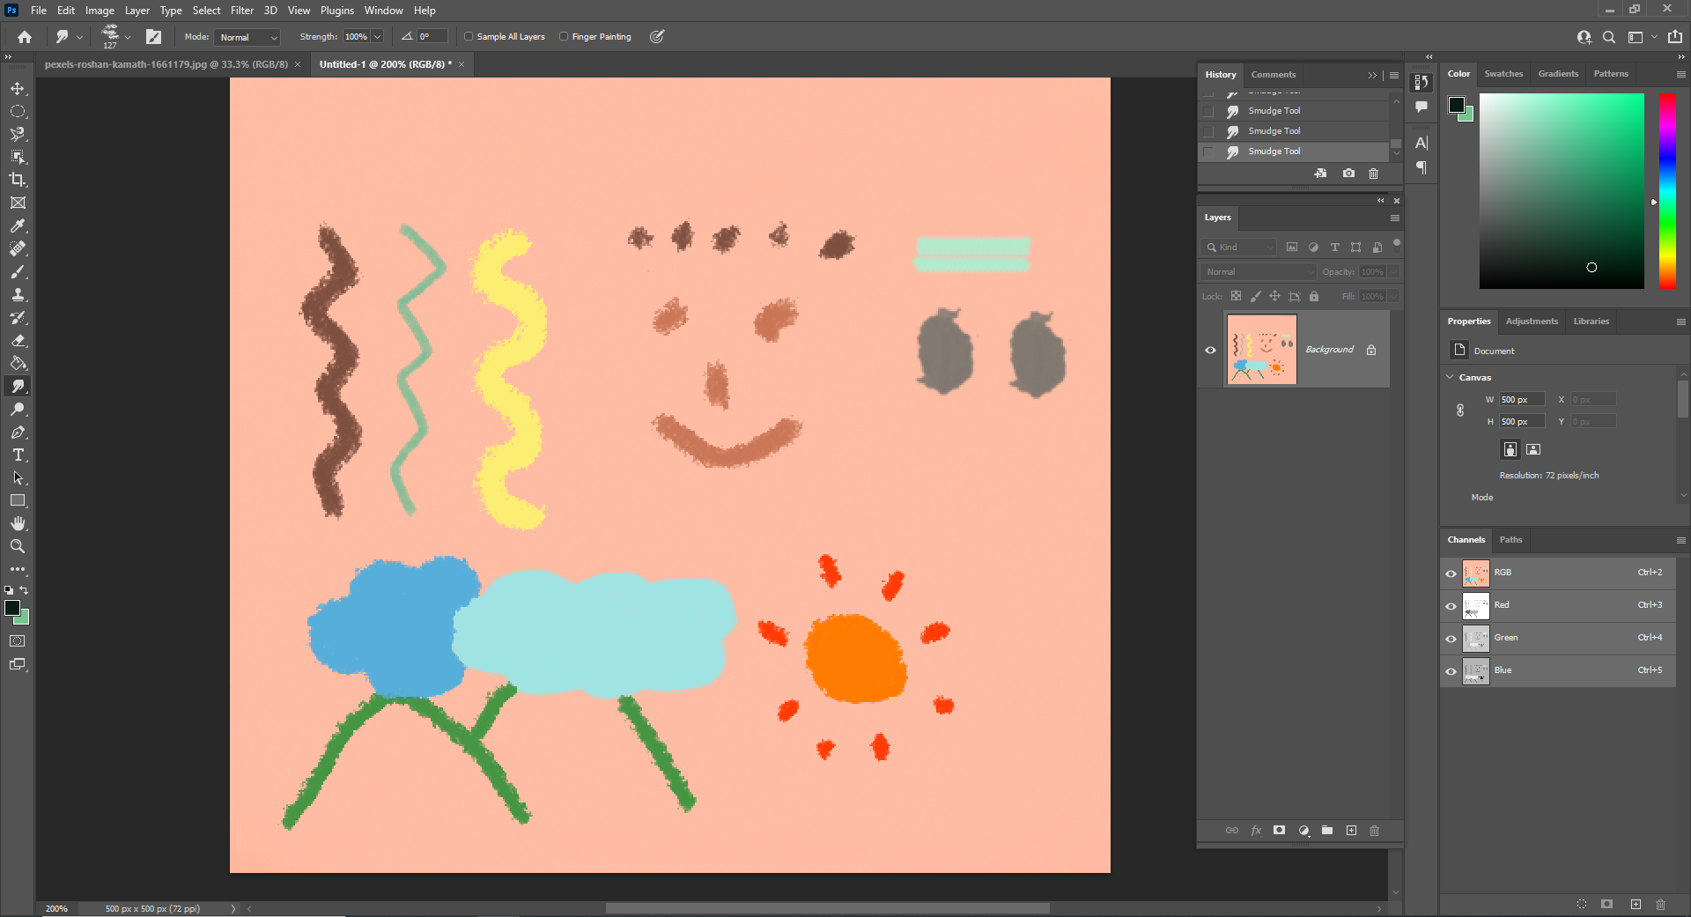The height and width of the screenshot is (917, 1691).
Task: Click the portrait canvas orientation button
Action: click(1510, 449)
